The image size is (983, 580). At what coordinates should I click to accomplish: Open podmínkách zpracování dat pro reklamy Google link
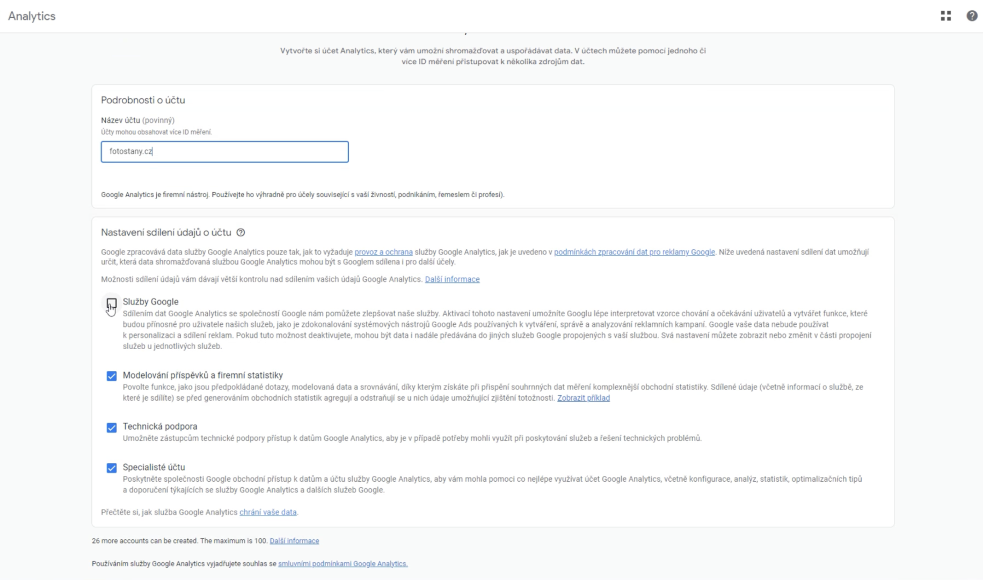point(634,252)
